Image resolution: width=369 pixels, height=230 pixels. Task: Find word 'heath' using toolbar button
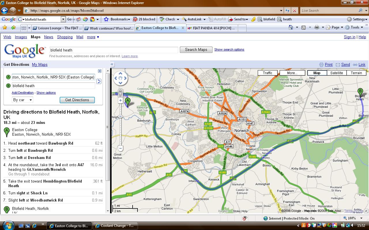point(285,19)
